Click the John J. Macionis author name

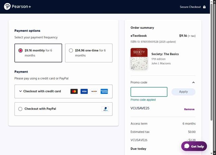tap(161, 63)
